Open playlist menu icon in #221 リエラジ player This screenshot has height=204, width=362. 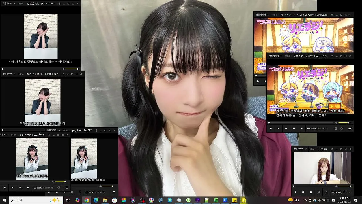click(350, 128)
